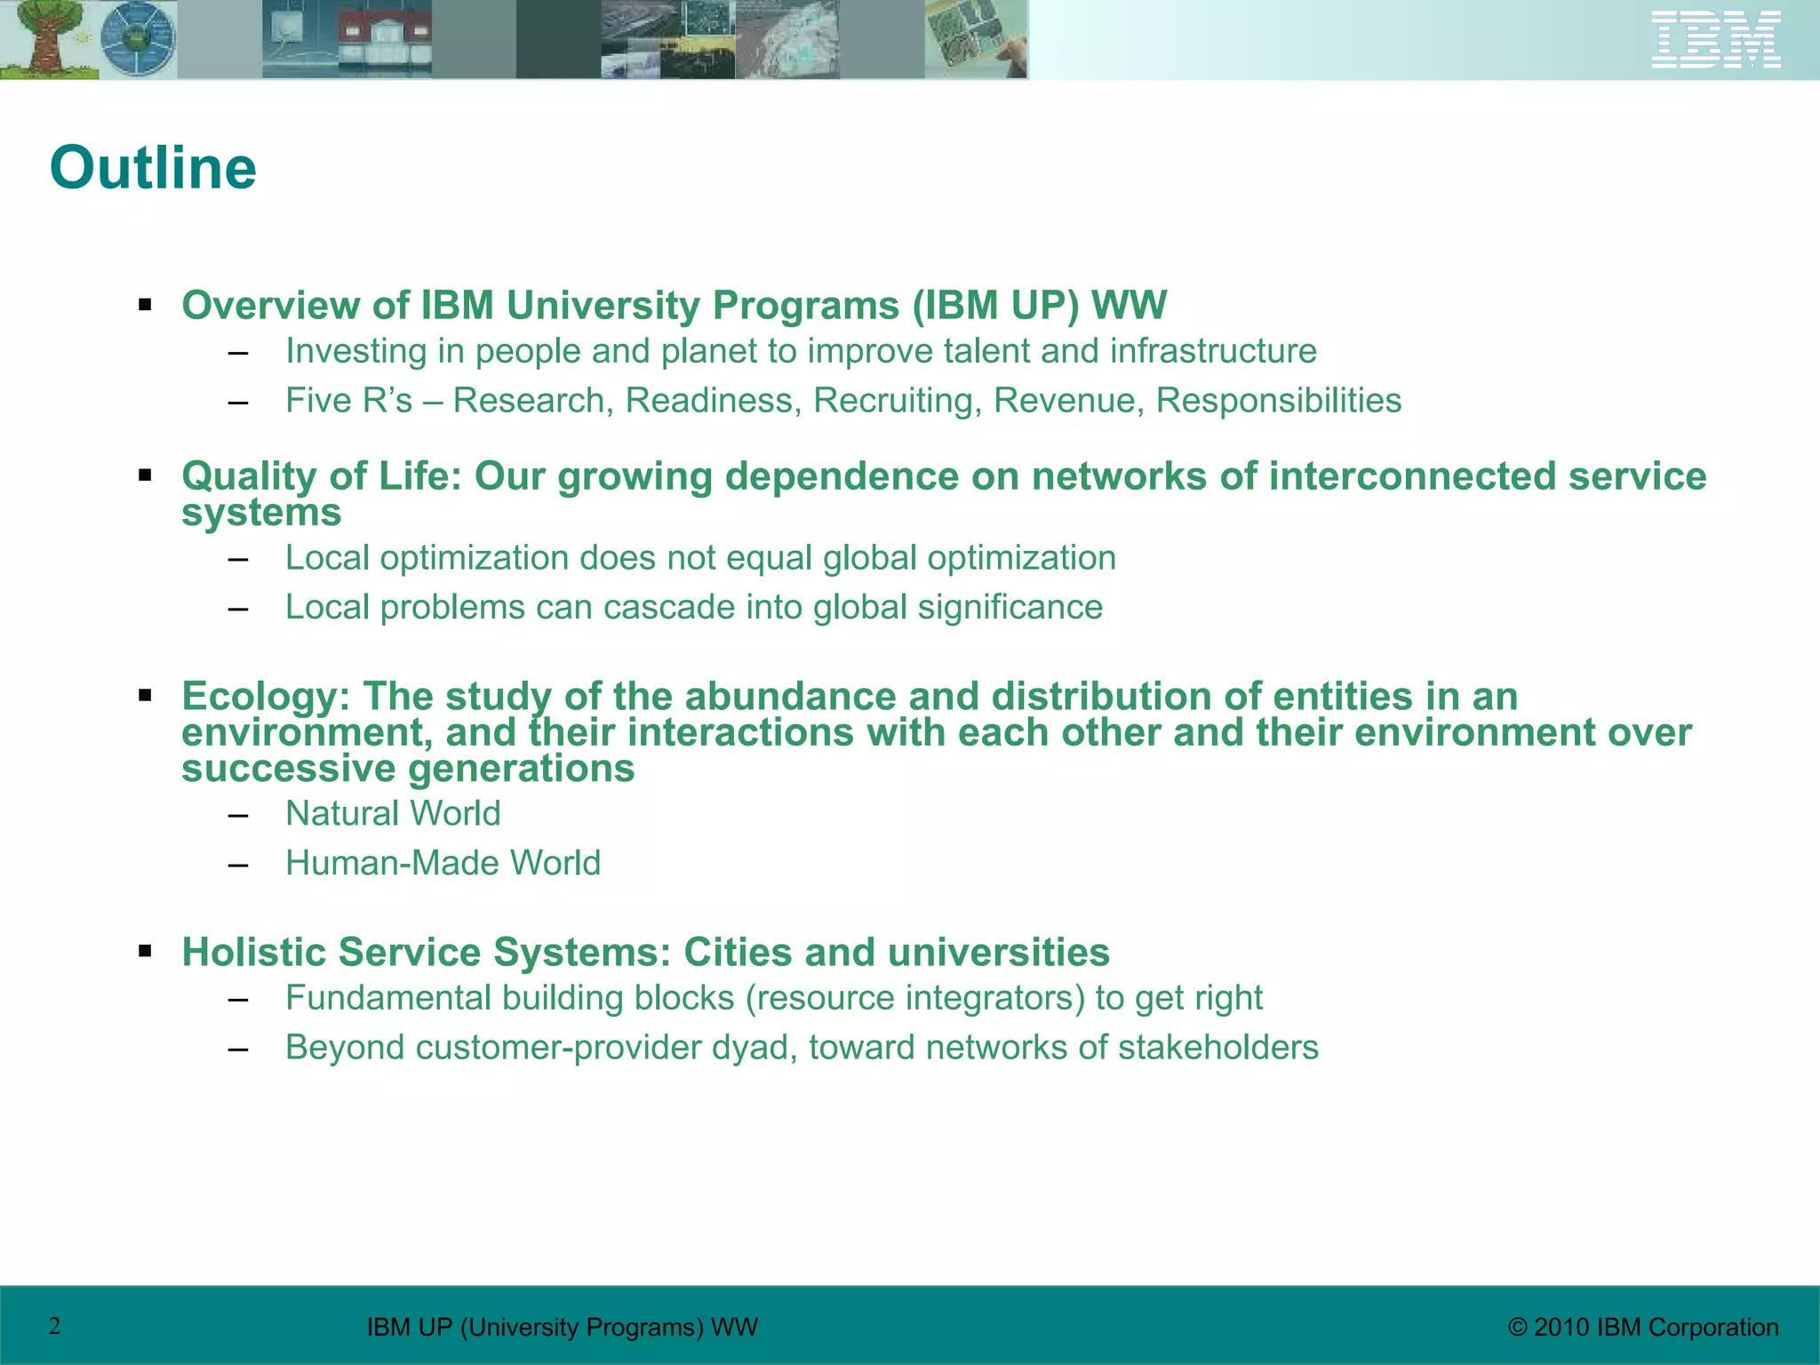1820x1365 pixels.
Task: Click Local optimization sub-bullet text
Action: pyautogui.click(x=700, y=558)
